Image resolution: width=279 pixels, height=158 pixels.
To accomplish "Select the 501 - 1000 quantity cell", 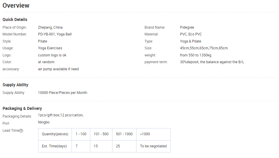I will pos(124,134).
